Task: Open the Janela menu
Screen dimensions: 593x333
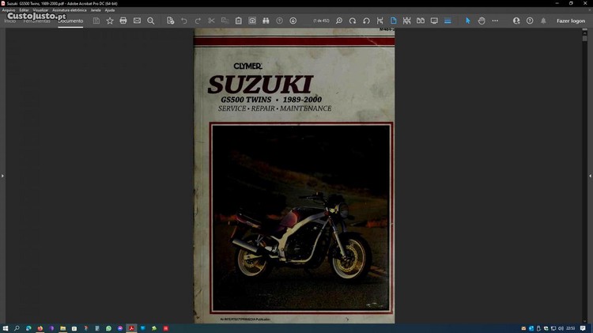Action: point(96,10)
